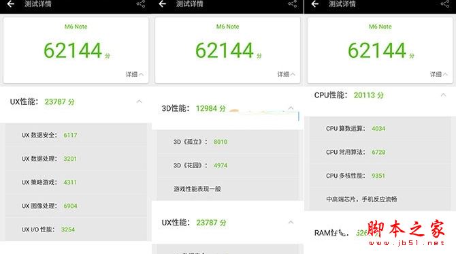Select 62144 total score in right panel
Screen dimensions: 456x254
377,50
